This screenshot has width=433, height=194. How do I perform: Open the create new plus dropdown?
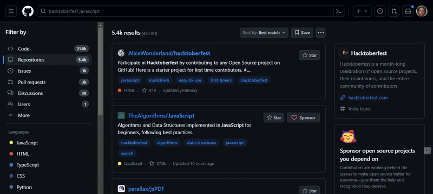[x=362, y=11]
